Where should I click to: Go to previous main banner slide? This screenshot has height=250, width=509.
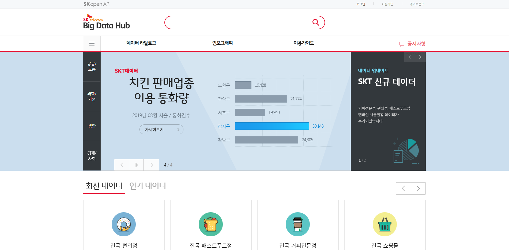click(x=122, y=165)
